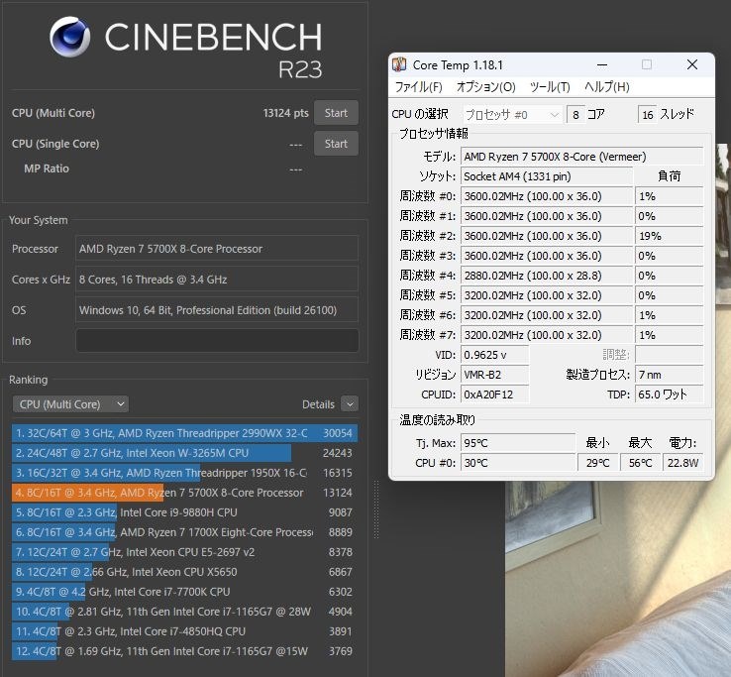Click the VID value 0.9625 v

point(494,355)
